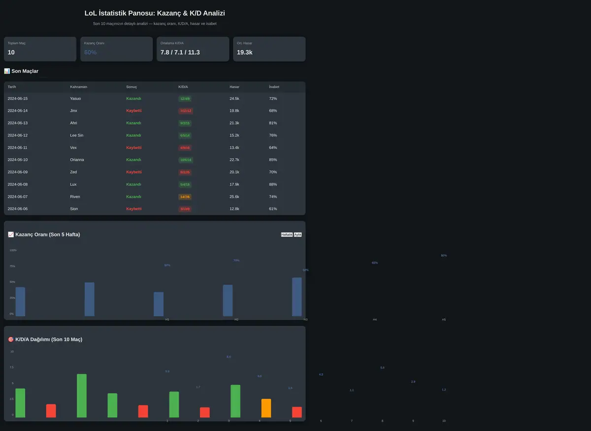Click the K/D/A column header

coord(183,87)
